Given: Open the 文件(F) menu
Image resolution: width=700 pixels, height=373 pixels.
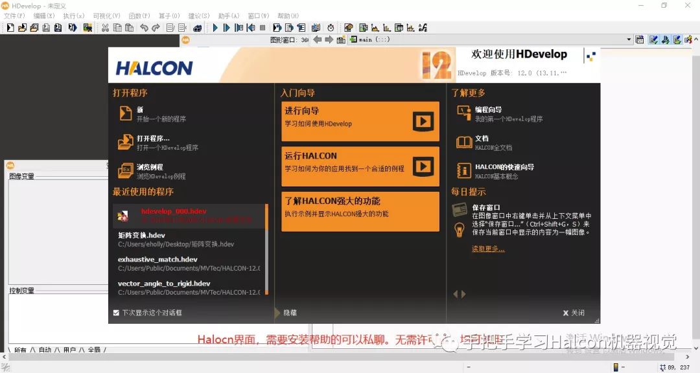Looking at the screenshot, I should tap(14, 16).
